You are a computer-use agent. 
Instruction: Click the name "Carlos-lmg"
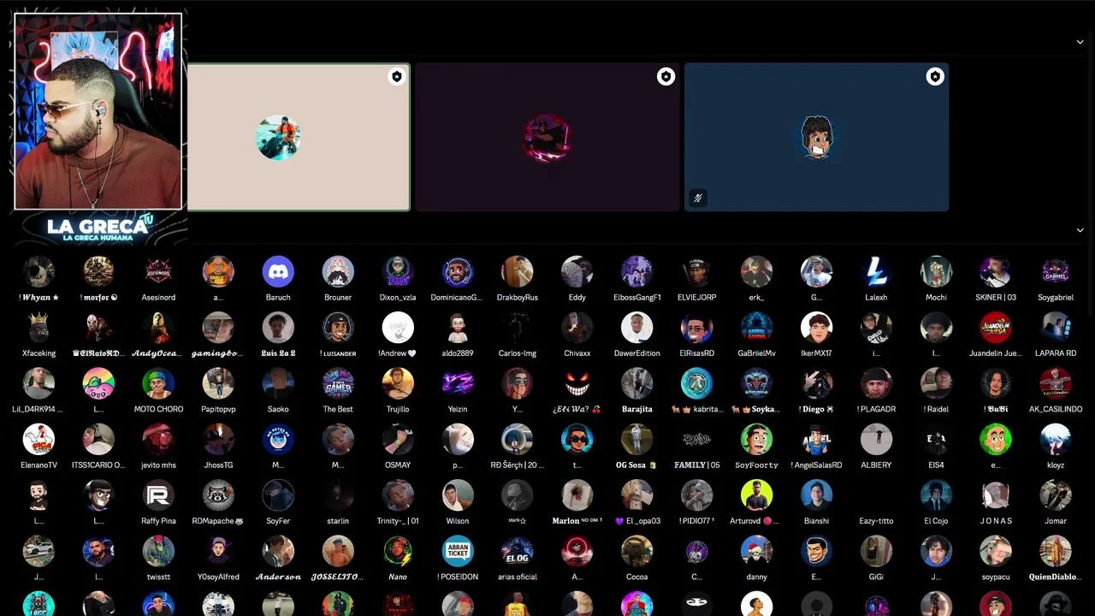point(518,353)
